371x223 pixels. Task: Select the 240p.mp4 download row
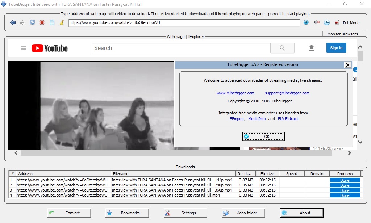[184, 185]
